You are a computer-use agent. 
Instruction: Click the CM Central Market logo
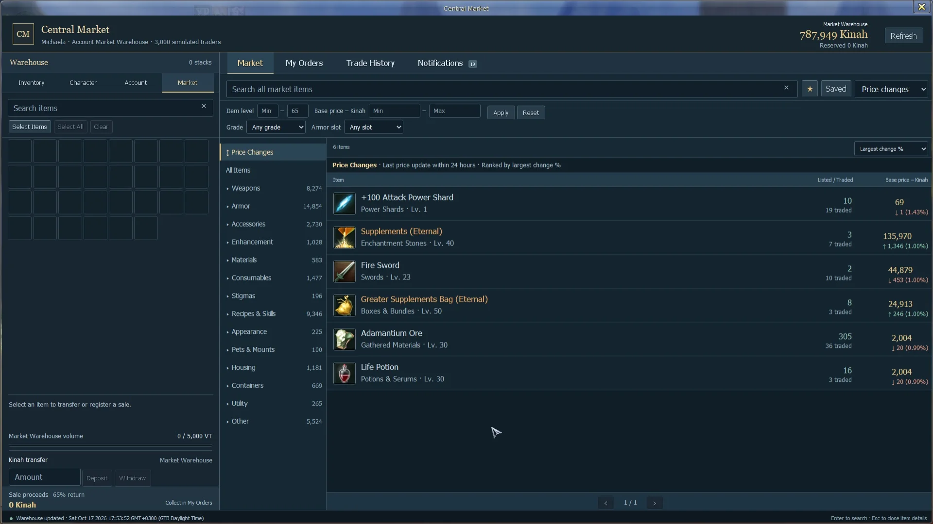pos(23,34)
